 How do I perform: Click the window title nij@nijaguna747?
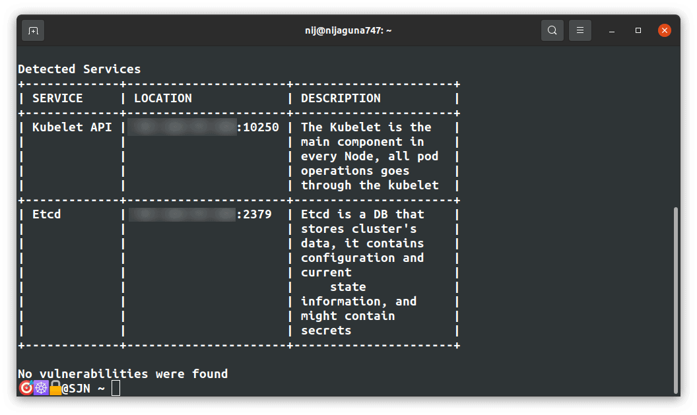(x=348, y=30)
